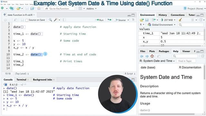206x116 pixels.
Task: Click the Go to file/function field
Action: pos(59,9)
